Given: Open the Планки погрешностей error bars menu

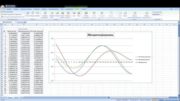Looking at the screenshot, I should pyautogui.click(x=147, y=15).
